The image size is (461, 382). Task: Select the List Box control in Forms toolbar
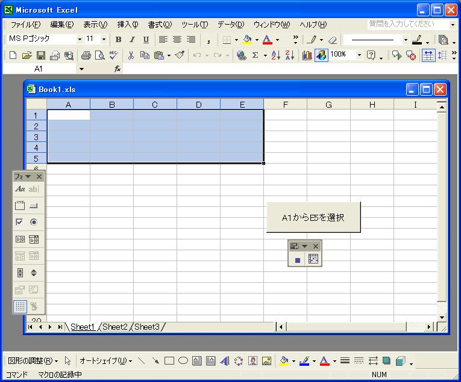(x=20, y=239)
